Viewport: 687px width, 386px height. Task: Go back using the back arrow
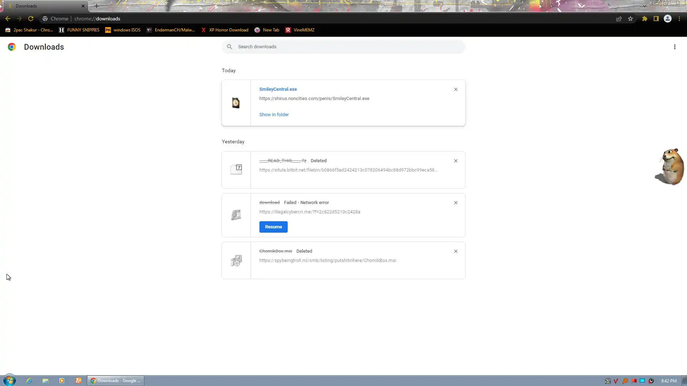pos(8,19)
